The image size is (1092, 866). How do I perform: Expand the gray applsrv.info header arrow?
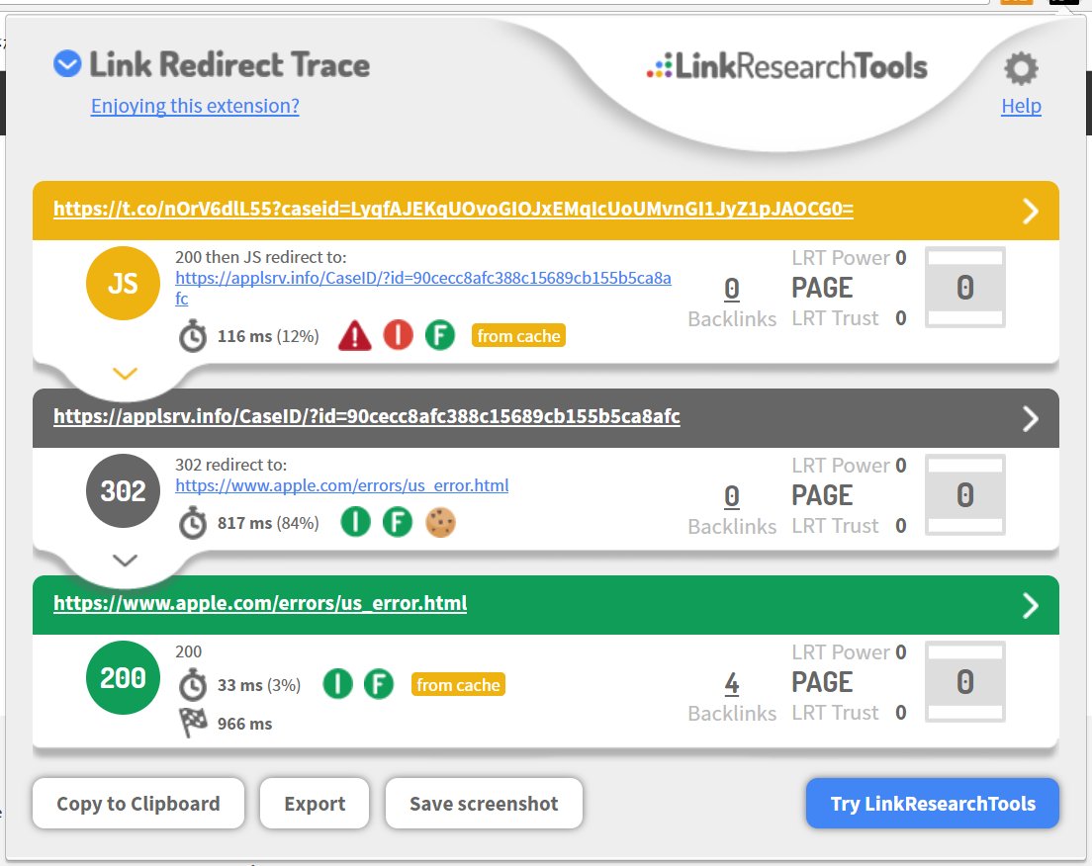click(1030, 418)
